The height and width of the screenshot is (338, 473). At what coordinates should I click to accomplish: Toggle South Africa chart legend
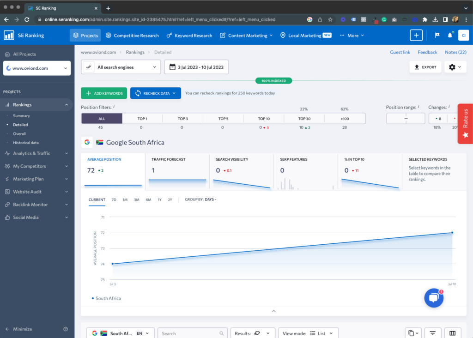point(106,298)
